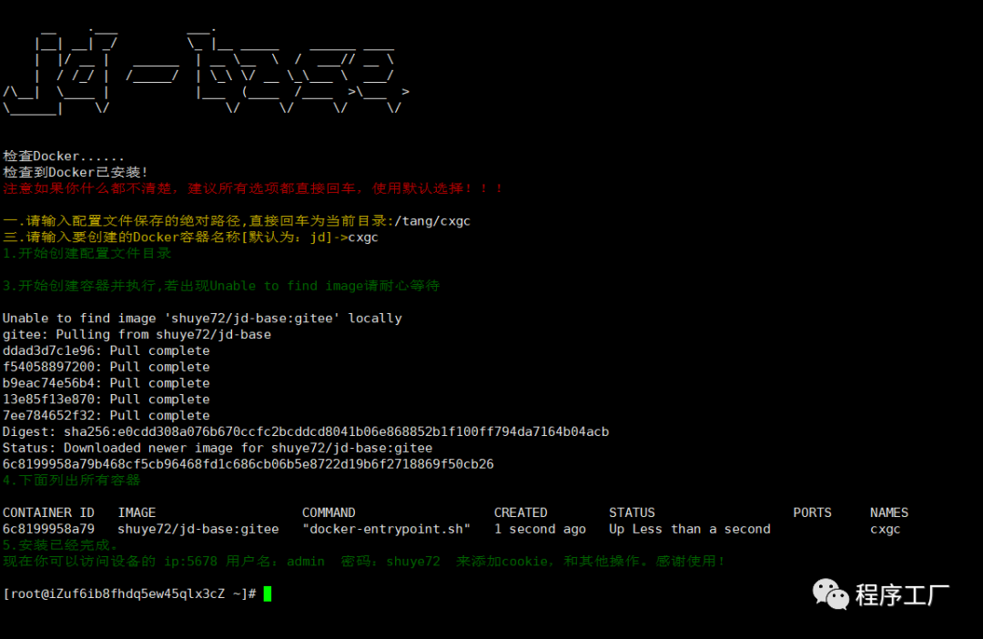
Task: Click the short container ID '6c8199958a79'
Action: point(48,529)
